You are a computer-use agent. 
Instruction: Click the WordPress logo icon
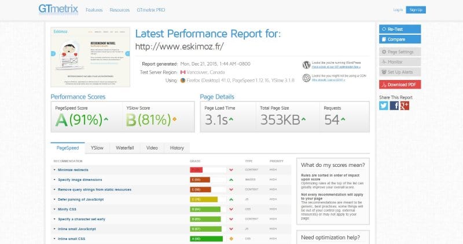click(x=306, y=65)
